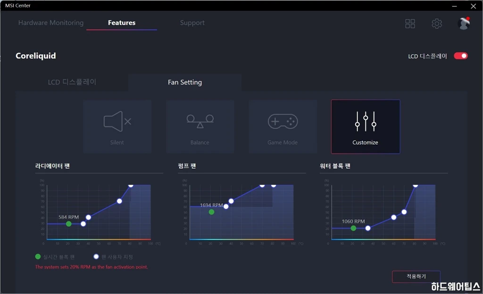Select the Fan Setting sub-tab
This screenshot has height=294, width=483.
tap(185, 82)
